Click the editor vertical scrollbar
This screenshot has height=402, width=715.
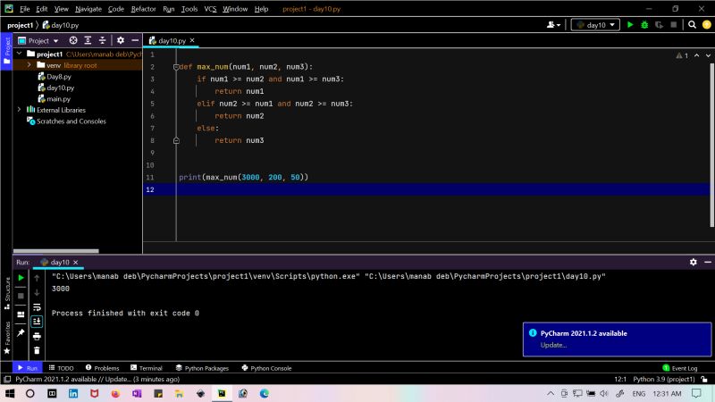[711, 145]
